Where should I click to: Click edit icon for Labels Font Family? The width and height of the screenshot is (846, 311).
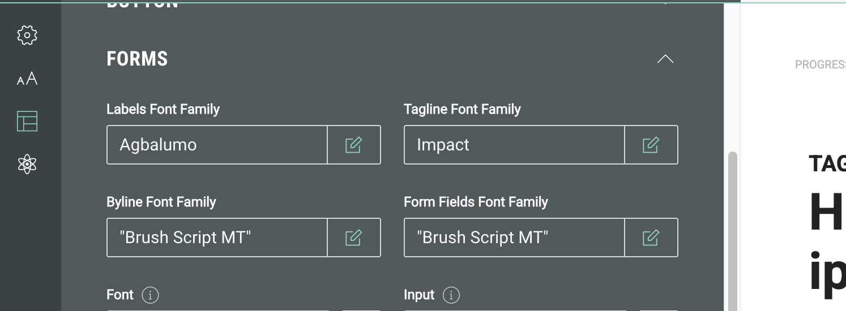(x=354, y=145)
